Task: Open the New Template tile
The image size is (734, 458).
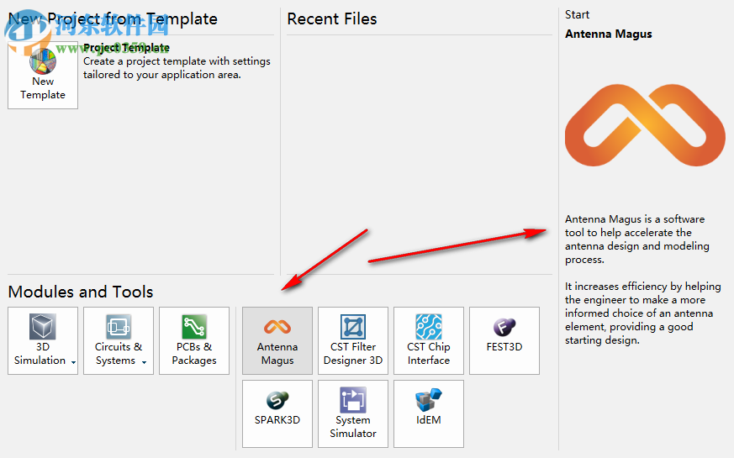Action: pos(43,76)
